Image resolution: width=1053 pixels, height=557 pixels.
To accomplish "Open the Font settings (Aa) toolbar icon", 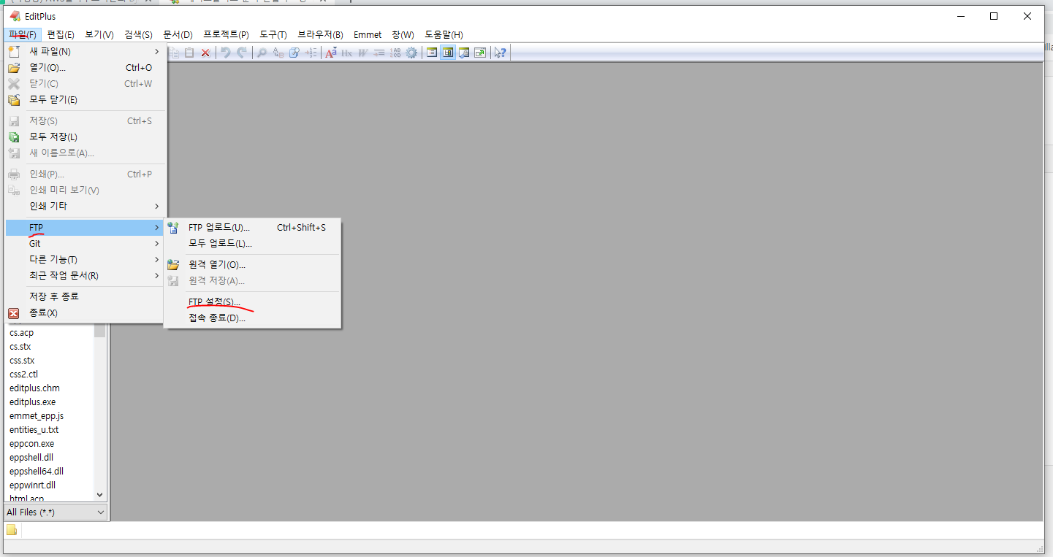I will coord(331,53).
